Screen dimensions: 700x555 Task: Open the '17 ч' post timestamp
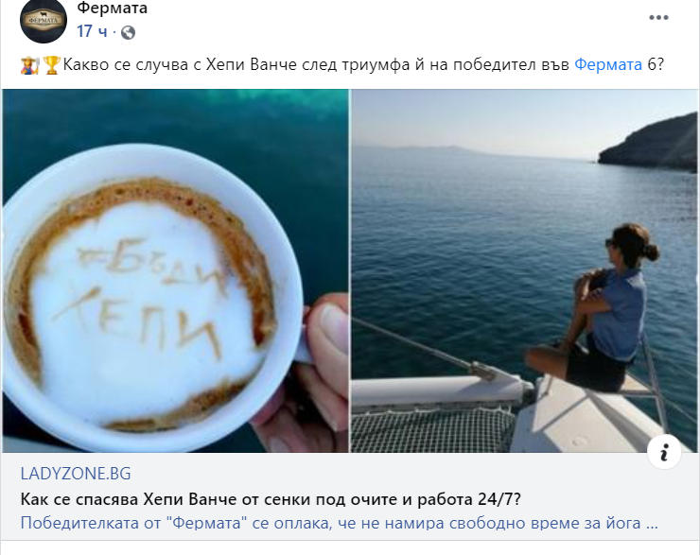coord(92,32)
